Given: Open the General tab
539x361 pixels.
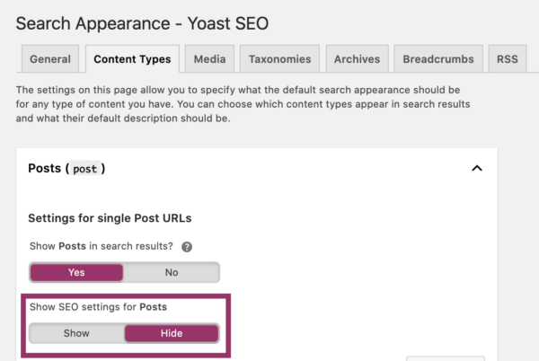Looking at the screenshot, I should (x=50, y=59).
